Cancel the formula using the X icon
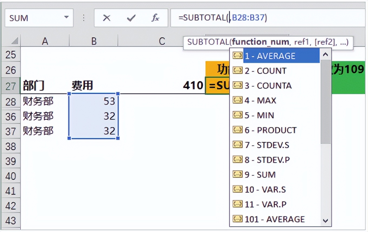Screen dimensions: 368x232 coord(107,18)
